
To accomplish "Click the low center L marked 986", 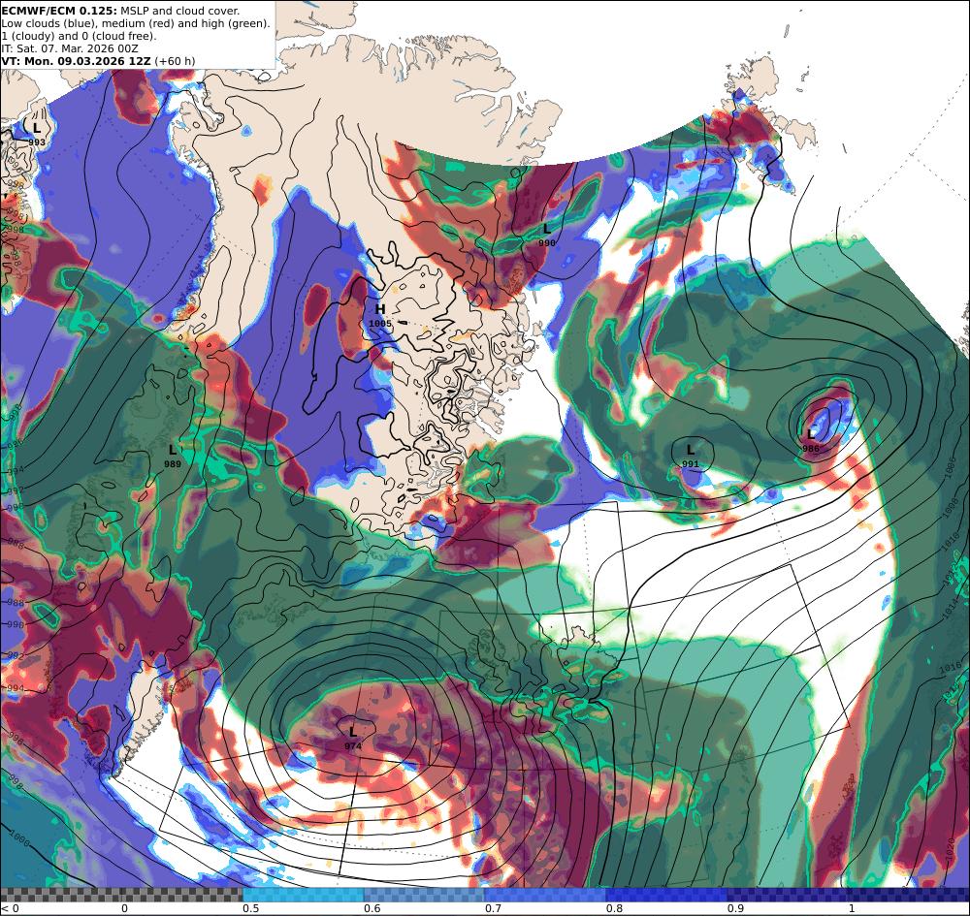I will click(x=811, y=434).
